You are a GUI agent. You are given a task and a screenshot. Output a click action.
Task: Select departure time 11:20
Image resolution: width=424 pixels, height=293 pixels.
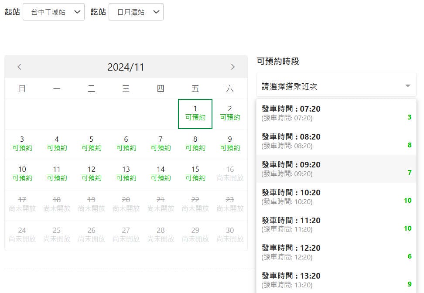(x=336, y=225)
